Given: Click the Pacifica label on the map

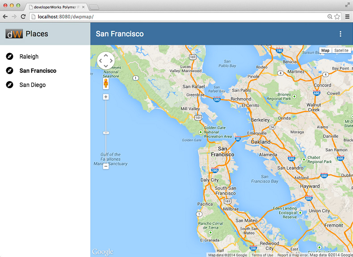Looking at the screenshot, I should pos(205,204).
